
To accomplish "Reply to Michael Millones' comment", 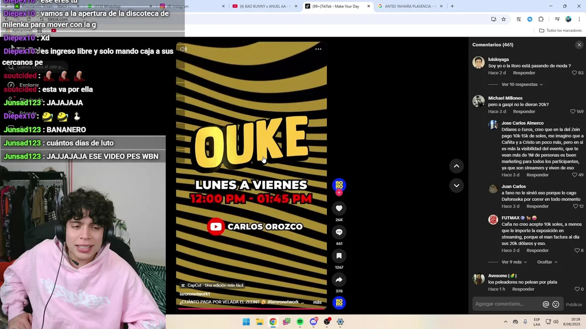I will coord(524,111).
